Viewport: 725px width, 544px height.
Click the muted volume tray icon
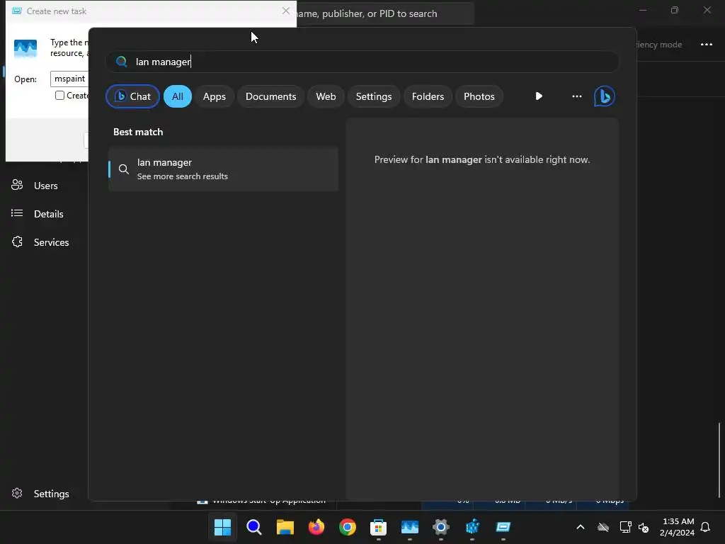click(x=644, y=527)
